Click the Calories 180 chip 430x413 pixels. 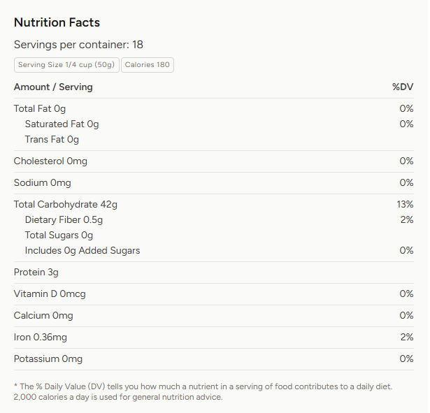[x=148, y=65]
